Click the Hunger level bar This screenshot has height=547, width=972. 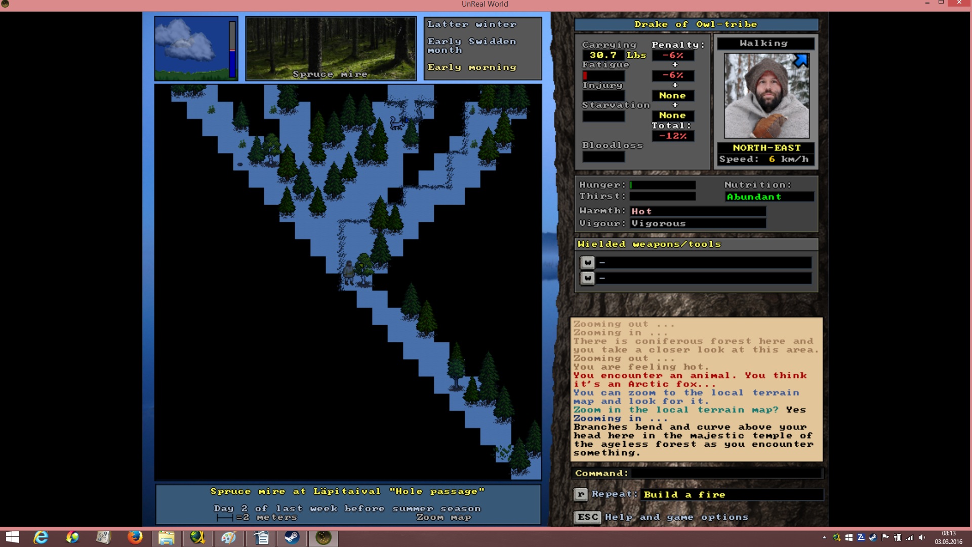663,185
